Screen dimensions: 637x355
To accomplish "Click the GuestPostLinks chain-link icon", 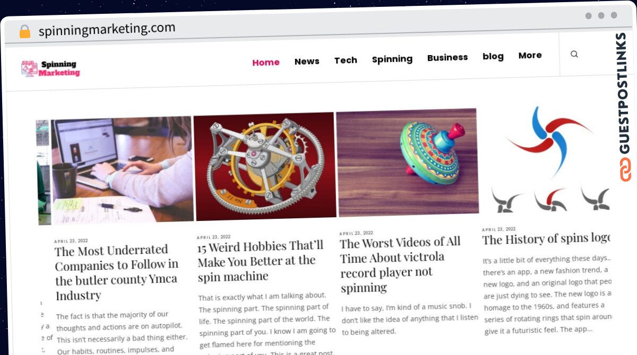I will (x=625, y=169).
